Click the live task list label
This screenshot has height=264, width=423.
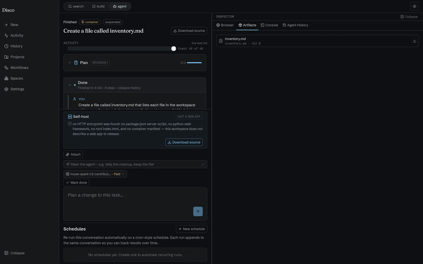pyautogui.click(x=199, y=43)
